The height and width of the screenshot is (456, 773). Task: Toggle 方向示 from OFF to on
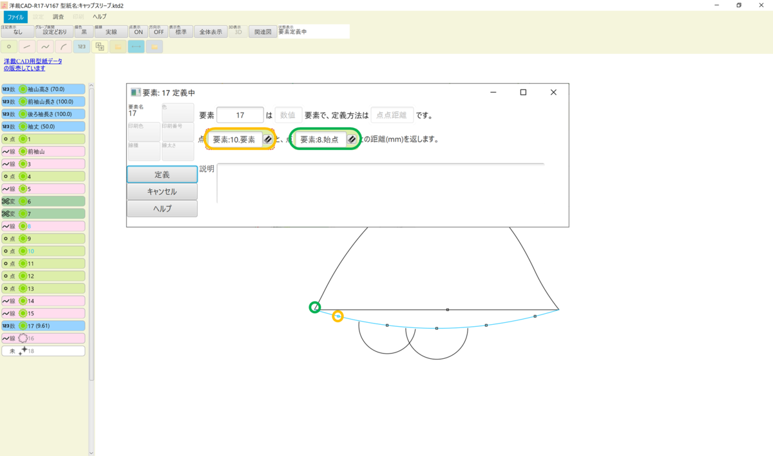pos(158,30)
